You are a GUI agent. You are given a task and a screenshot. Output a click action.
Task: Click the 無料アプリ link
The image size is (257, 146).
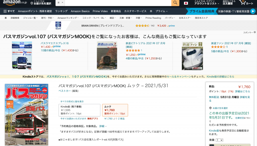(93, 119)
